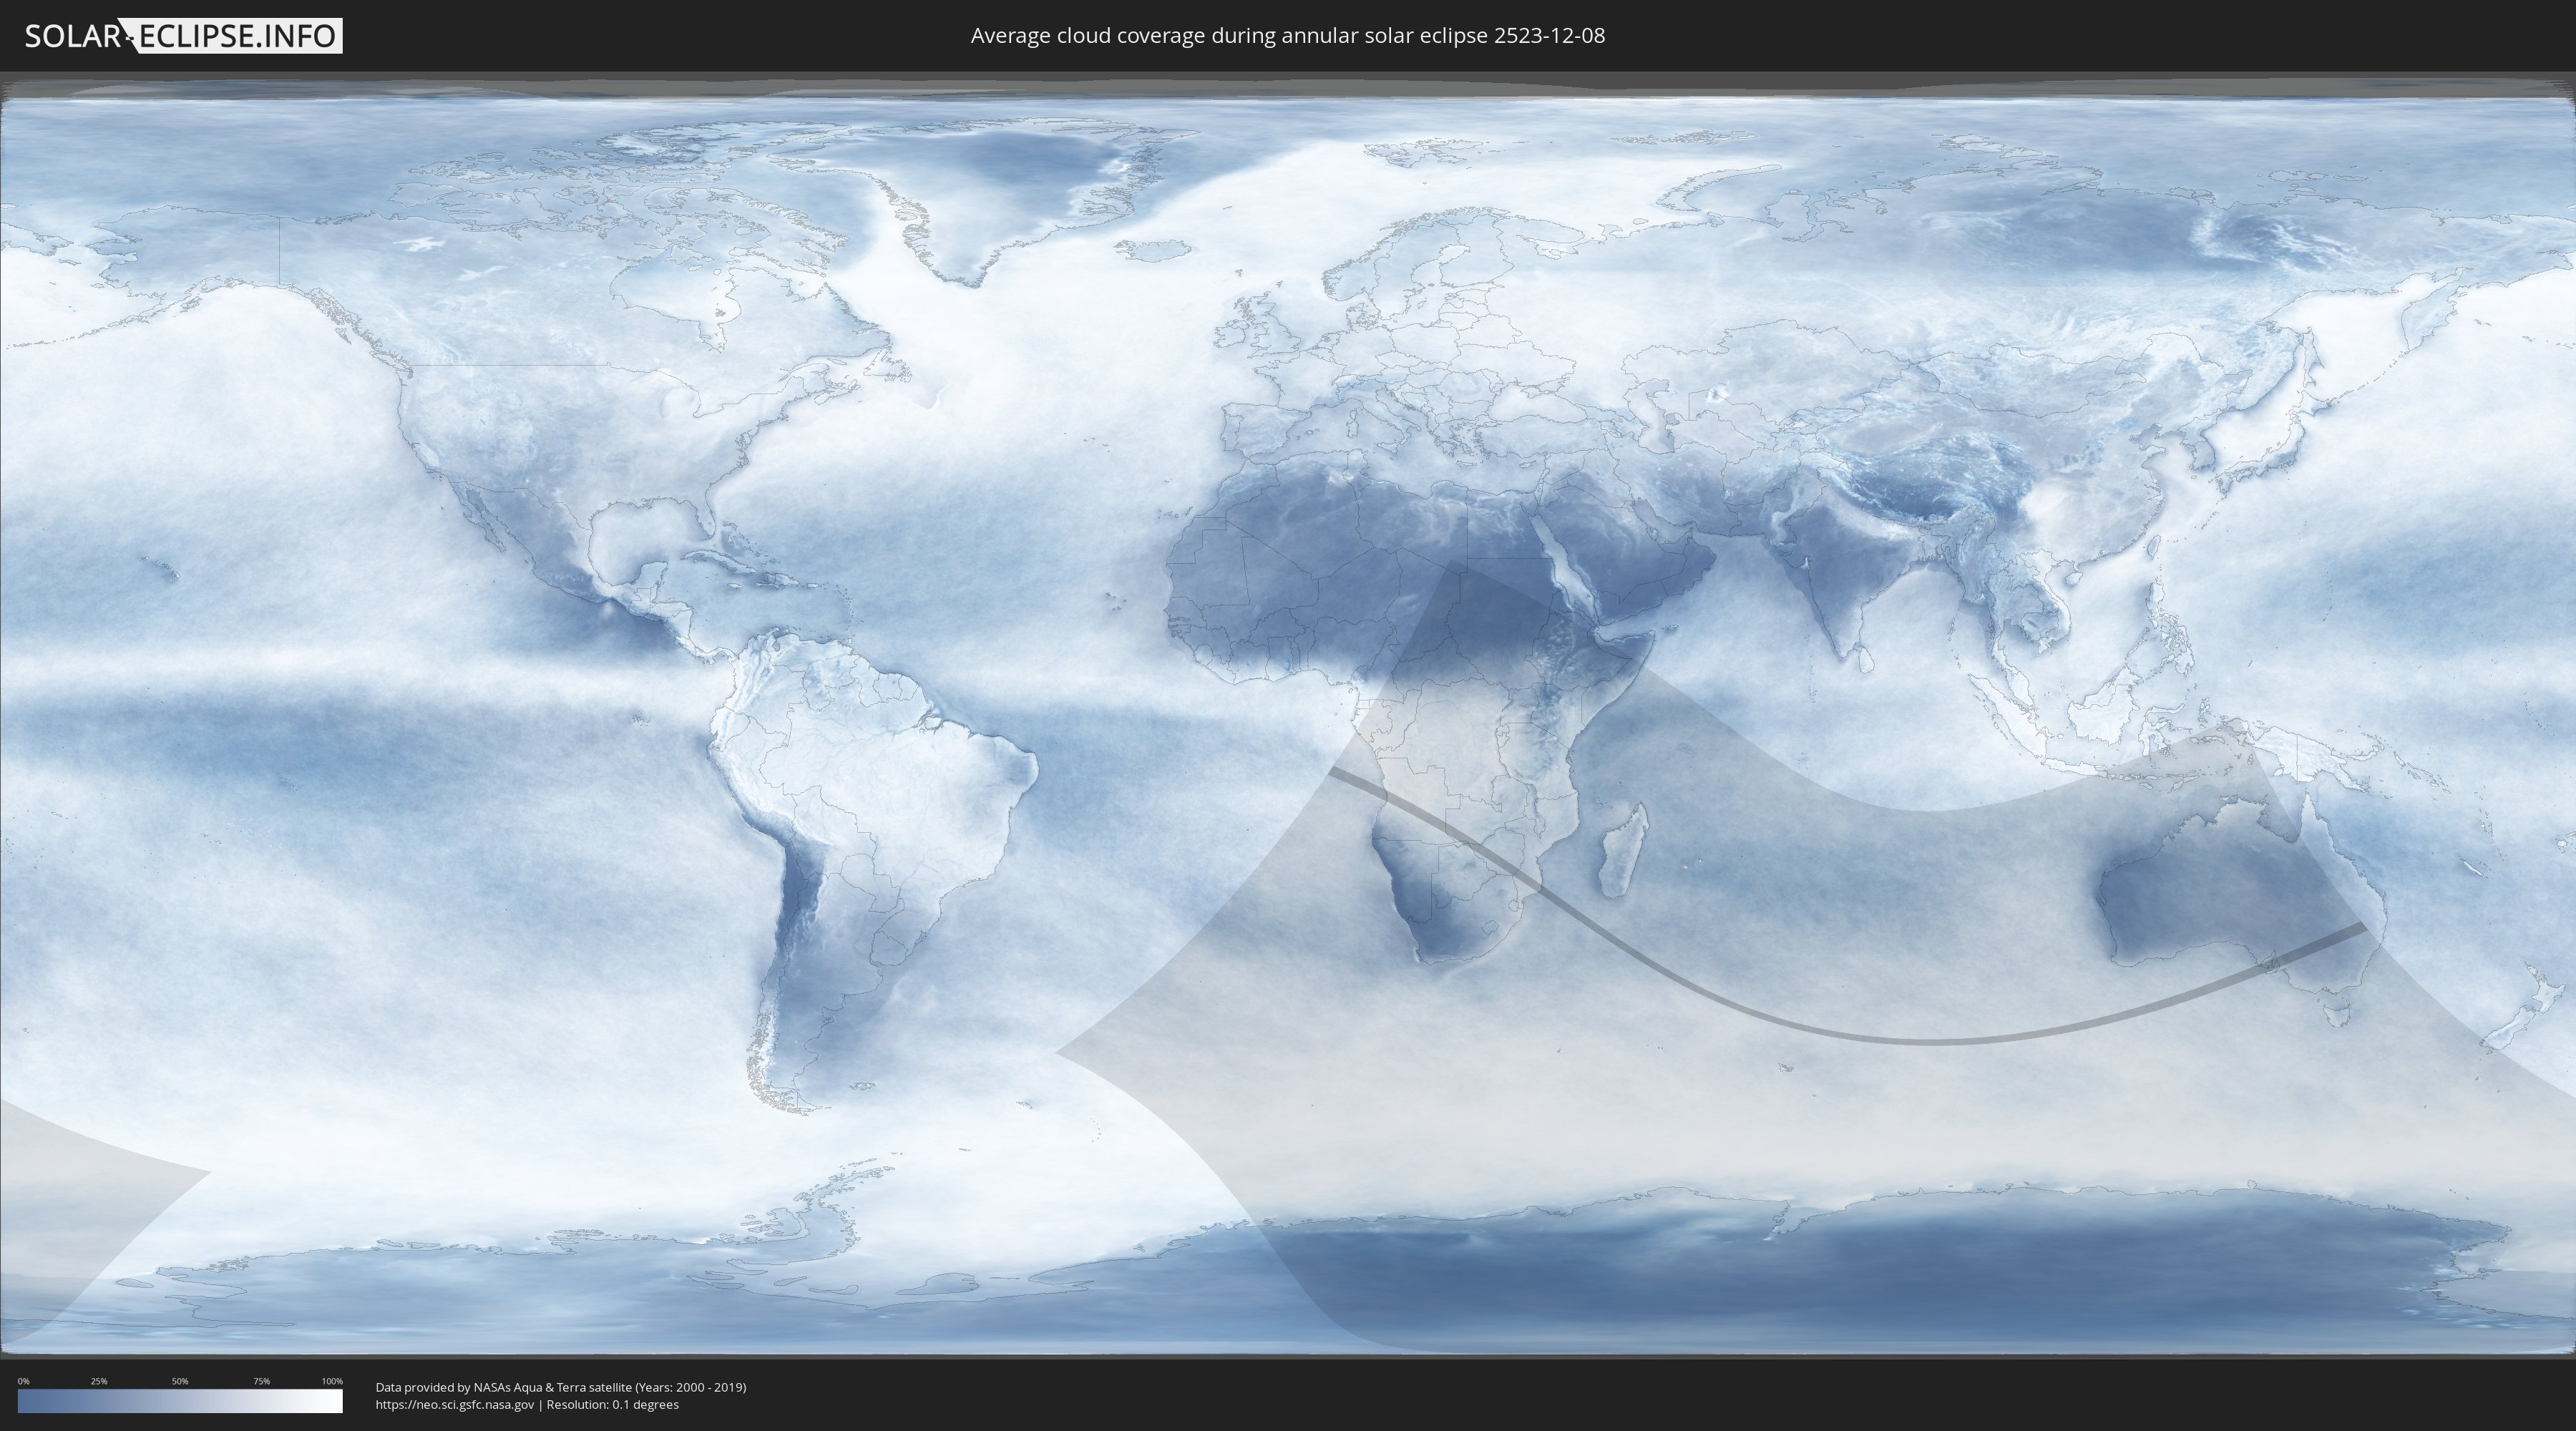This screenshot has width=2576, height=1431.
Task: Click the 0% legend label
Action: coord(23,1381)
